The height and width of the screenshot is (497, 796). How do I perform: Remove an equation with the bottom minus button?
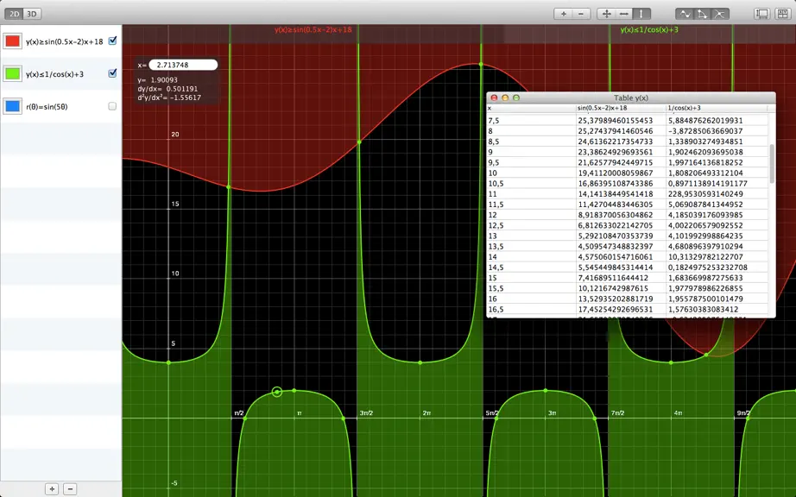pyautogui.click(x=70, y=489)
